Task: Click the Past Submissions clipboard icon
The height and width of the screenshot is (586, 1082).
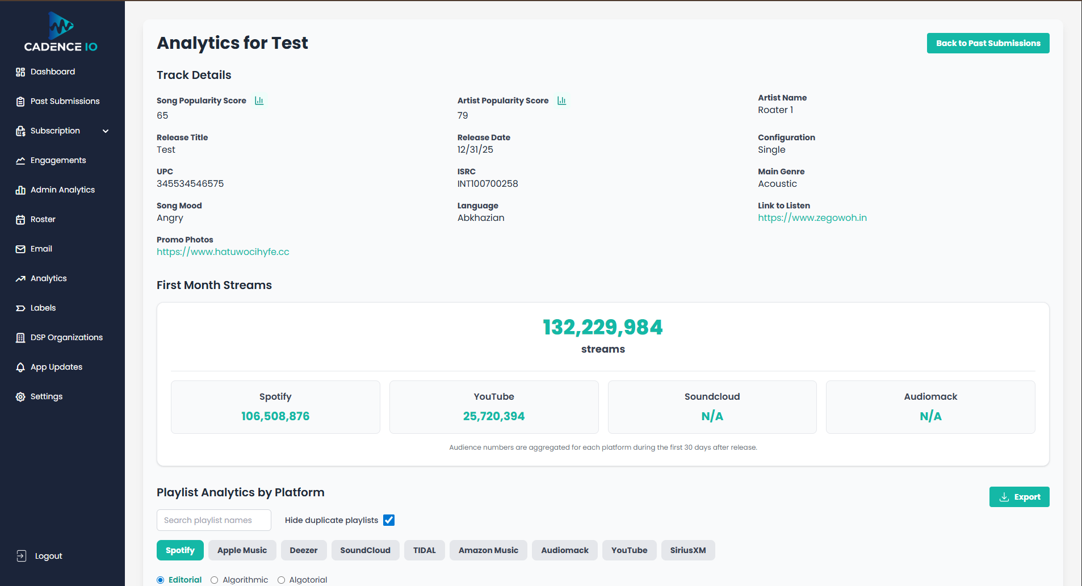Action: pyautogui.click(x=20, y=102)
